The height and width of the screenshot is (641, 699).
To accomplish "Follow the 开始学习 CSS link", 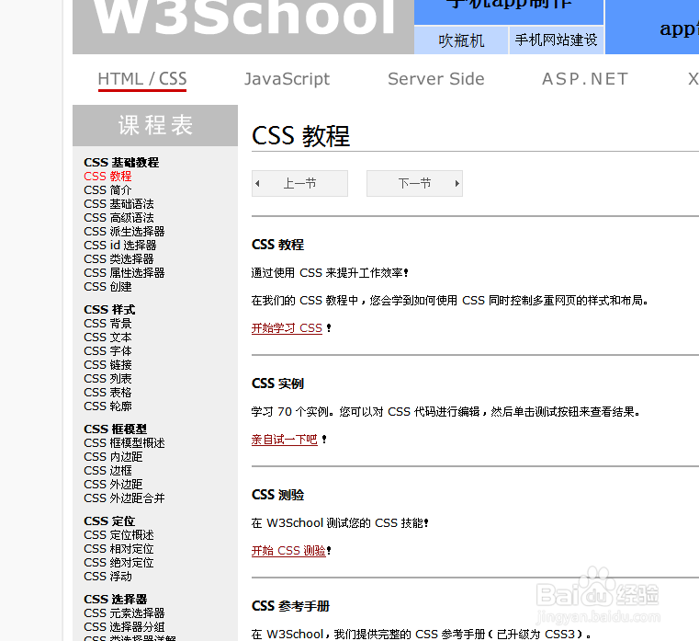I will pyautogui.click(x=287, y=328).
